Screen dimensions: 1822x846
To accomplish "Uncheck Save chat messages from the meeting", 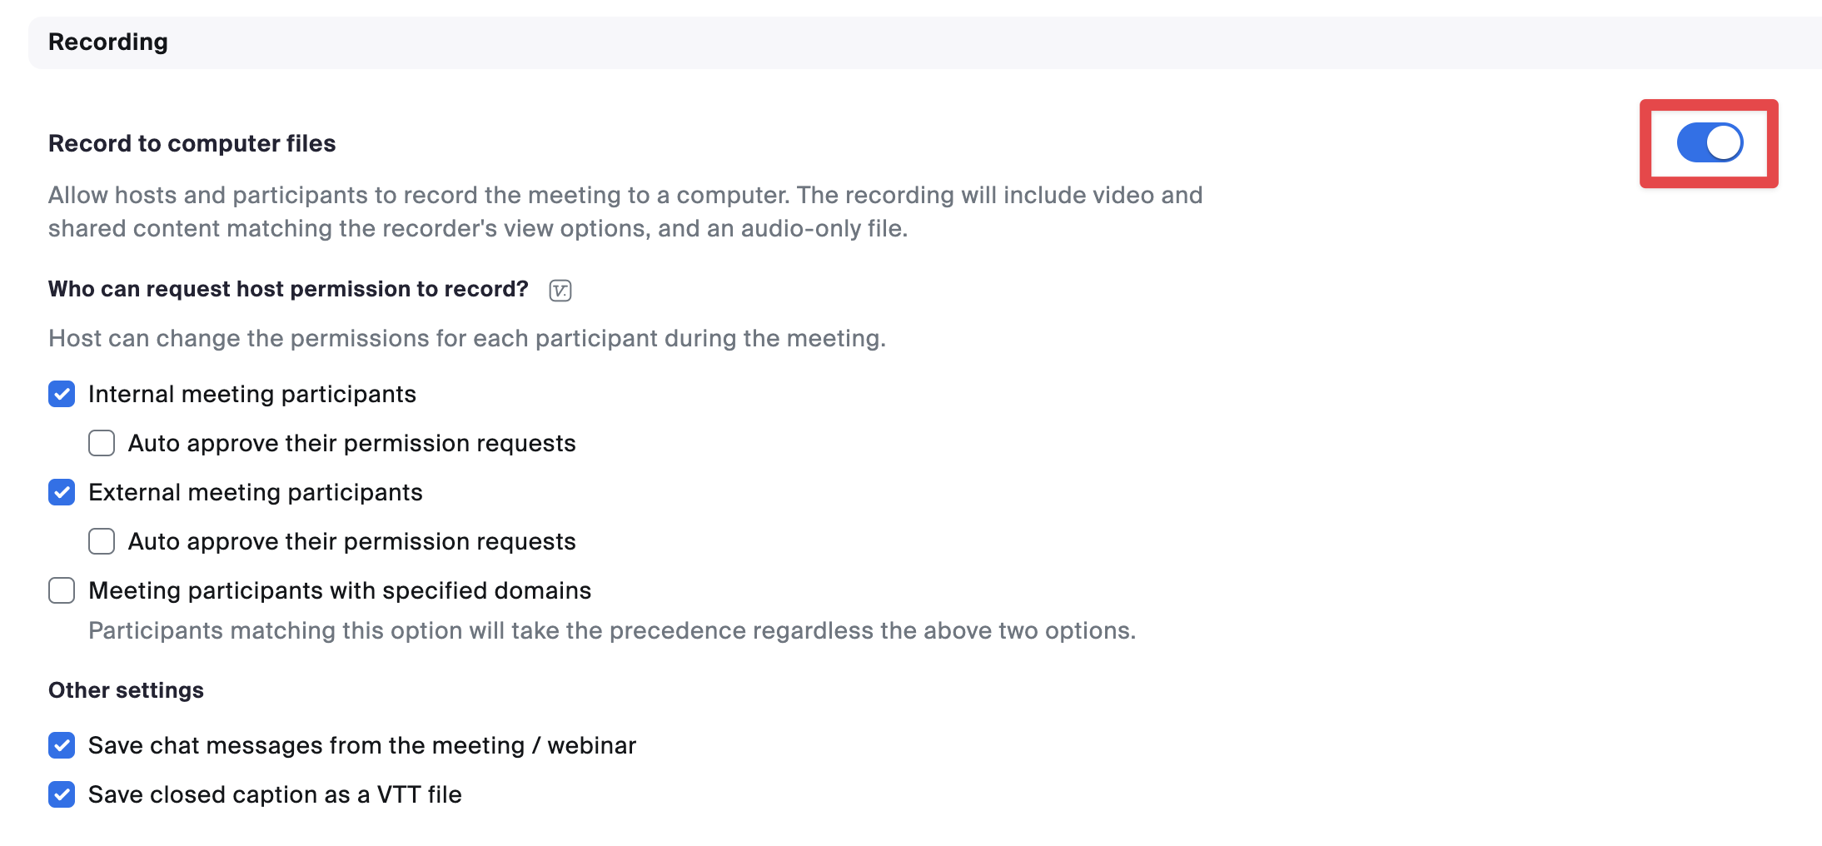I will 61,745.
